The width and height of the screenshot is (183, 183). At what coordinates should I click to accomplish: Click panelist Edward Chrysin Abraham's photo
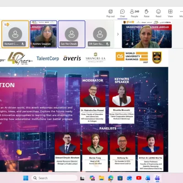[67, 144]
